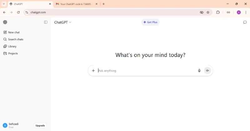
Task: Close the ChatGPT browser tab
Action: point(50,4)
